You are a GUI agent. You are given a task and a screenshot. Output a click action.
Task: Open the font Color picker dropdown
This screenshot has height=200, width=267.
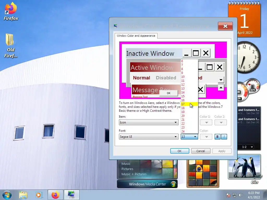206,136
